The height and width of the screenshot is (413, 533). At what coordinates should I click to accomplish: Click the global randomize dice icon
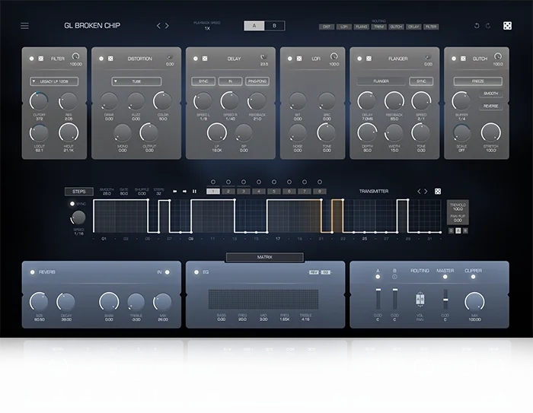click(x=507, y=26)
